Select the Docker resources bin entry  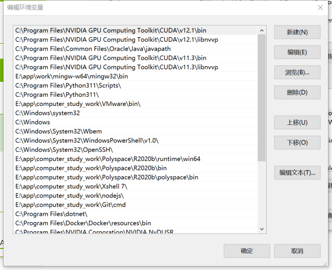point(83,223)
